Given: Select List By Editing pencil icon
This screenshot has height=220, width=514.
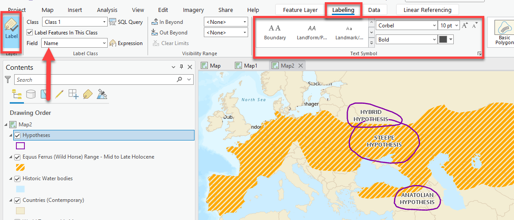Looking at the screenshot, I should click(59, 94).
